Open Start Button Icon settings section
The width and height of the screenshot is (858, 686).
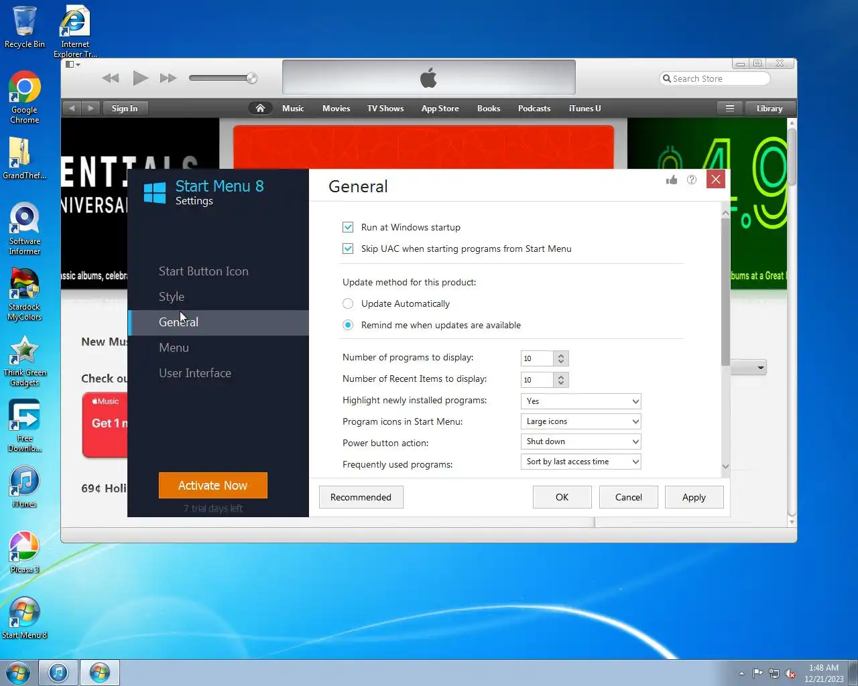tap(203, 271)
